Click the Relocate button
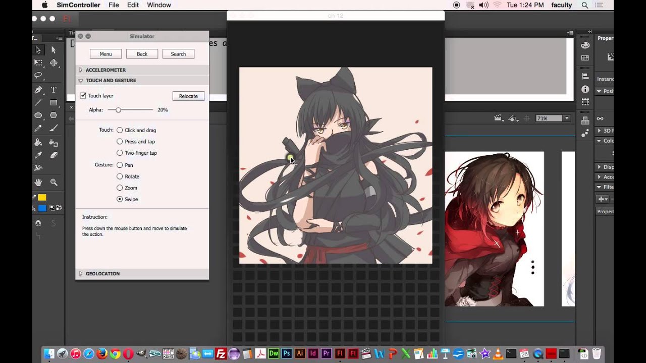 [x=188, y=96]
